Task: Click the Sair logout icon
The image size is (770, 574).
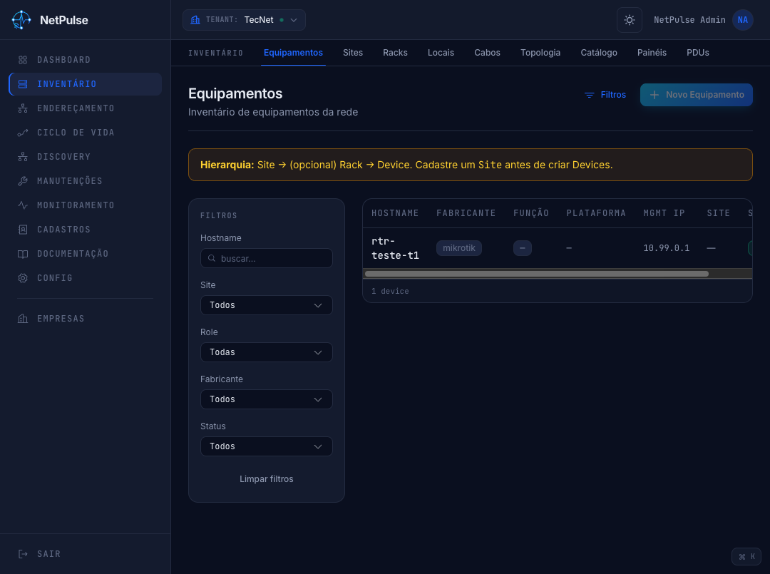Action: coord(23,554)
